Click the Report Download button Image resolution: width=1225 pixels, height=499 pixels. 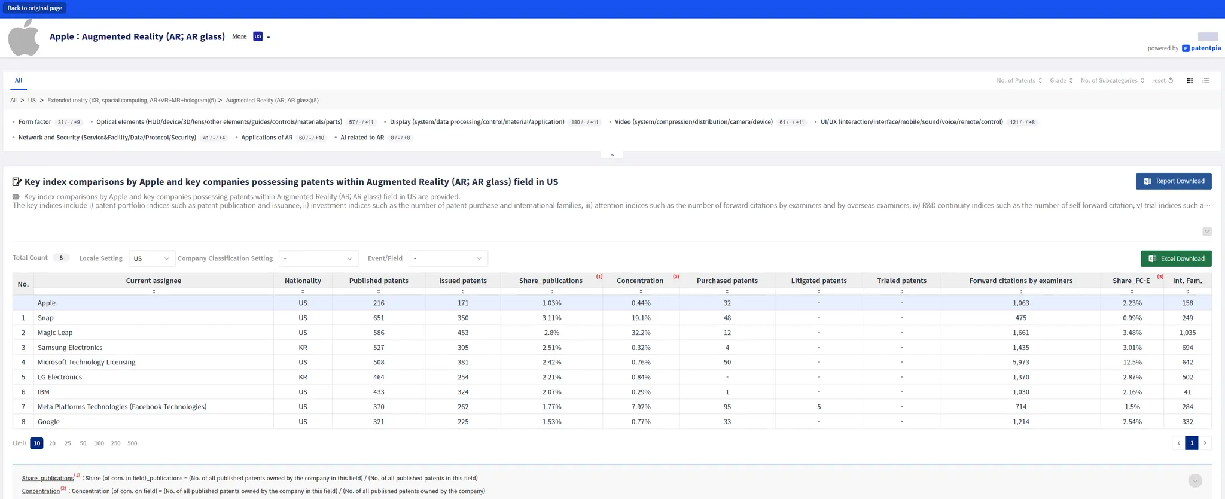pyautogui.click(x=1174, y=181)
